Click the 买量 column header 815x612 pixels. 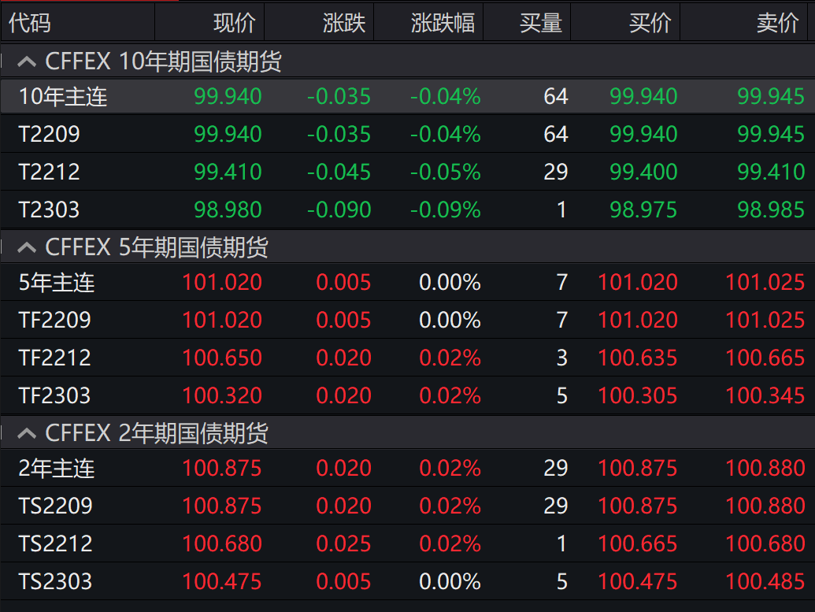click(540, 23)
